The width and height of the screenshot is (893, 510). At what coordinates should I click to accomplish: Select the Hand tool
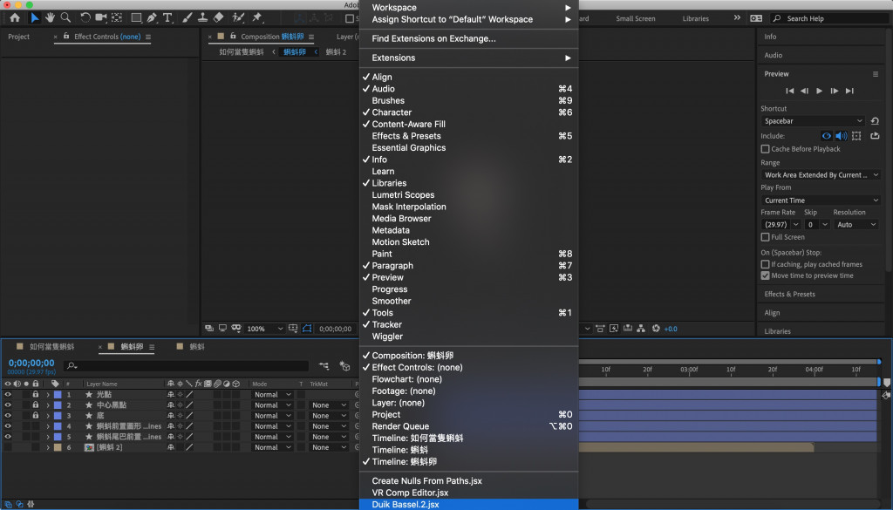tap(50, 17)
